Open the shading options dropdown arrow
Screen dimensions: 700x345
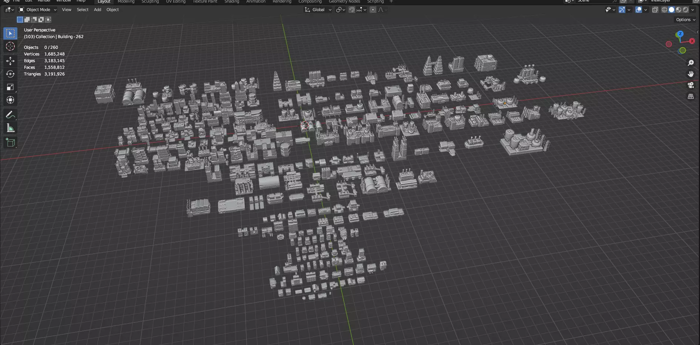[x=693, y=10]
